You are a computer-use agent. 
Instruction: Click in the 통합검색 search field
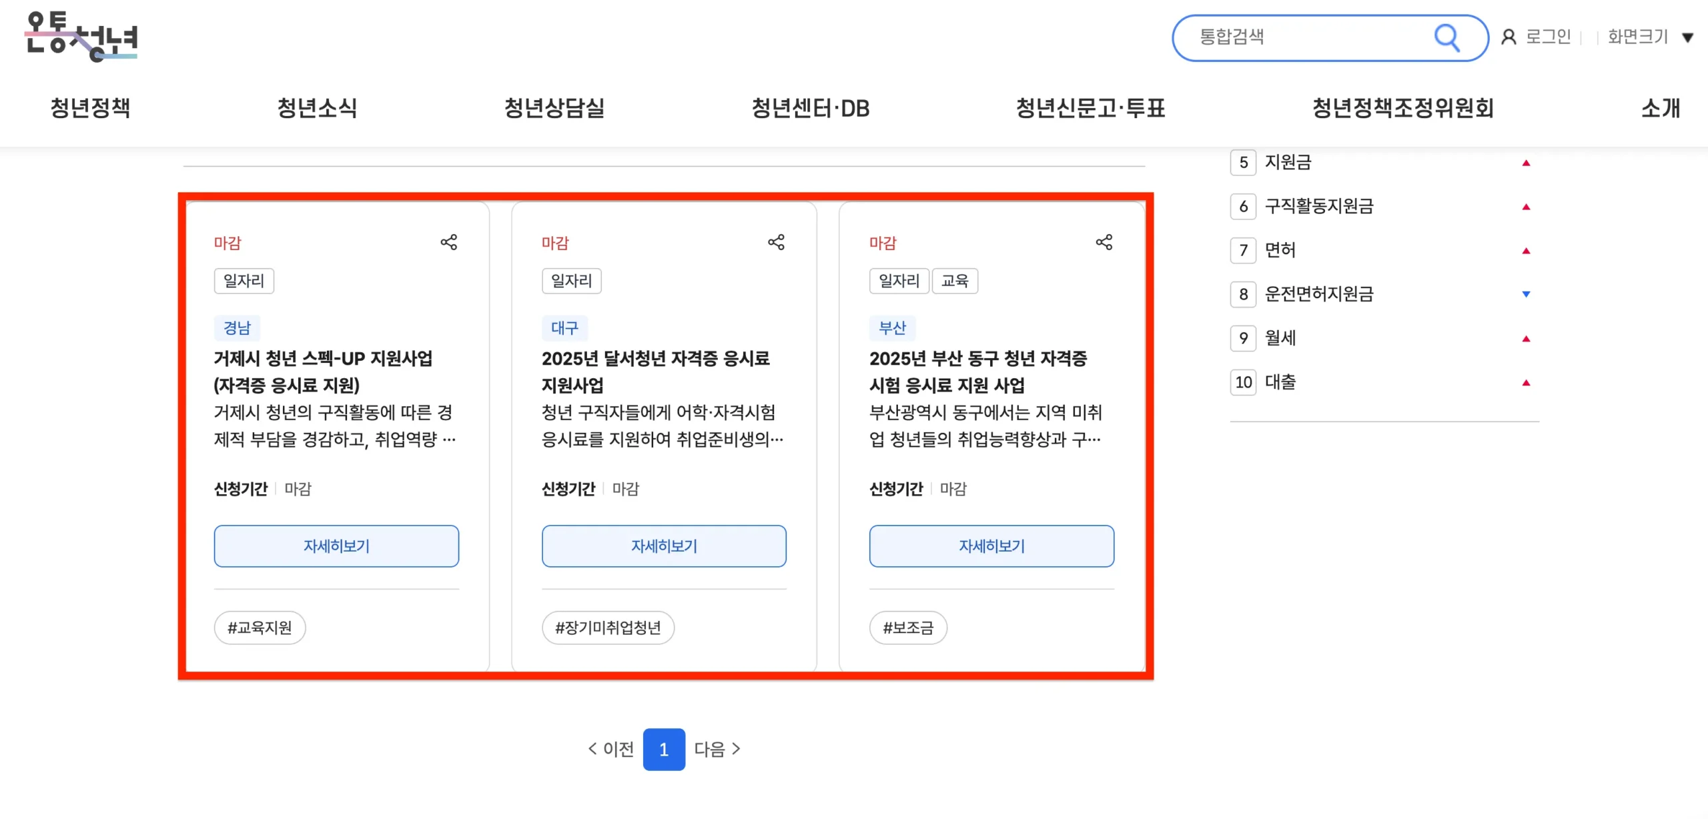[x=1301, y=37]
